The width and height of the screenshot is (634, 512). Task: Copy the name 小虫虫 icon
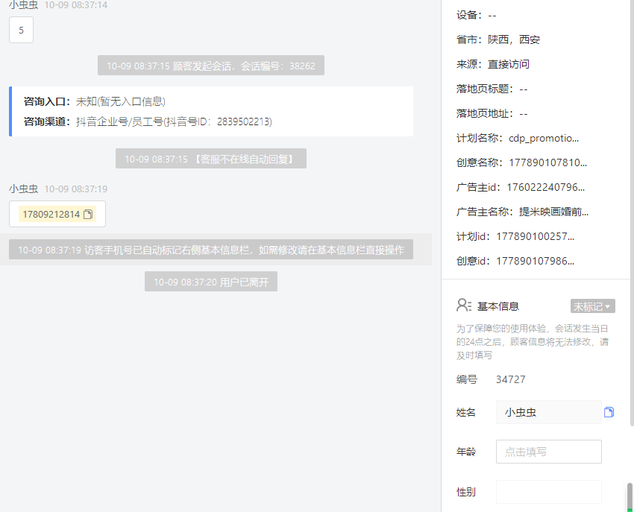[609, 412]
